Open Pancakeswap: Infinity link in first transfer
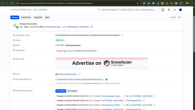Screen dimensions: 195x110 112,96
